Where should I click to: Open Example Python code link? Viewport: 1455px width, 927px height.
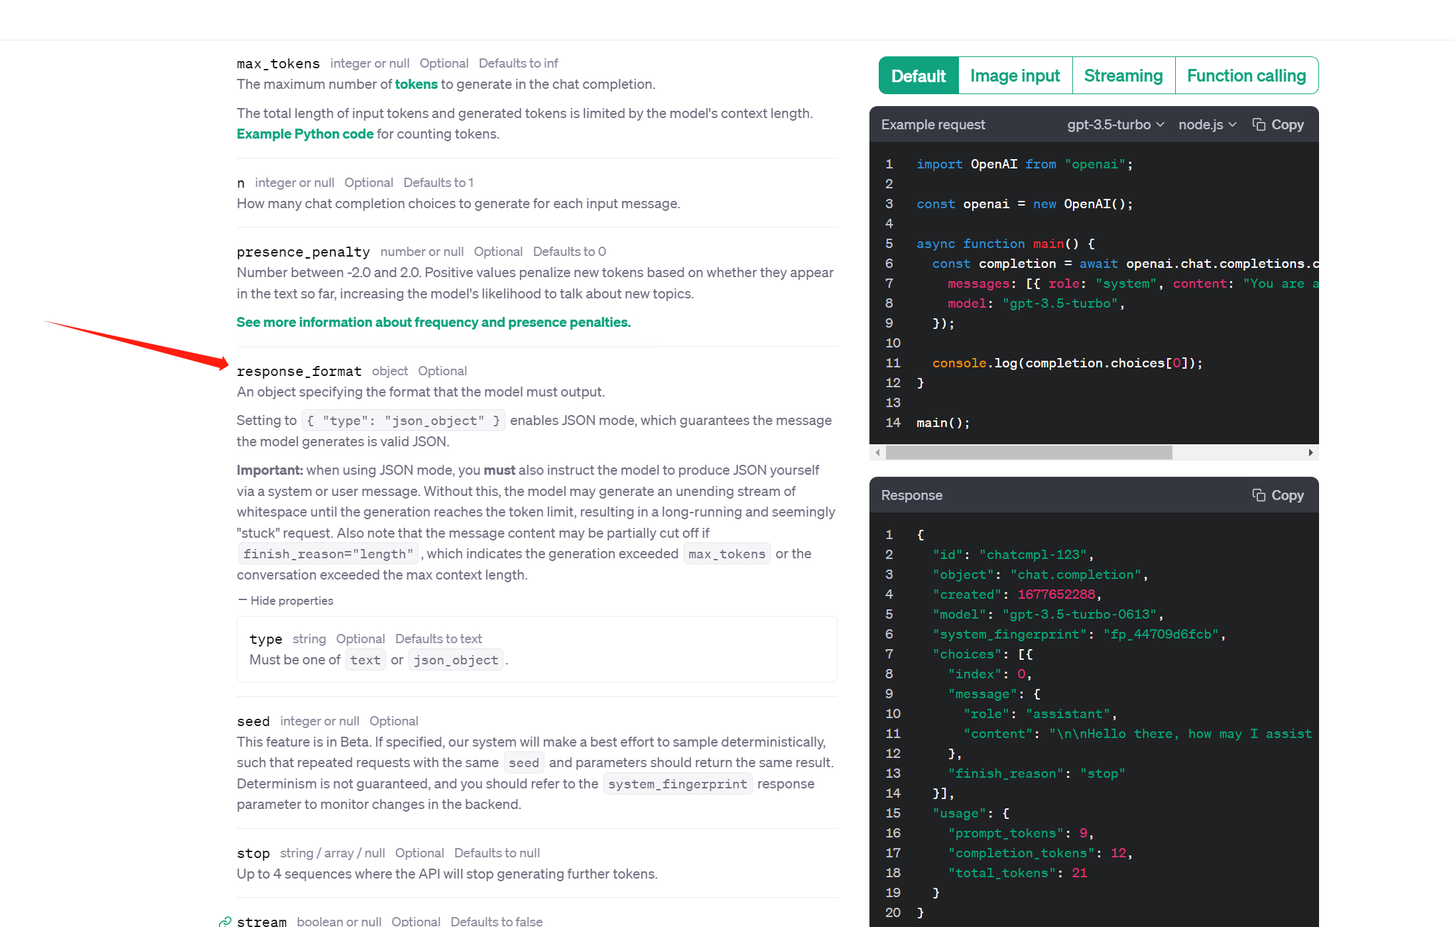tap(305, 134)
